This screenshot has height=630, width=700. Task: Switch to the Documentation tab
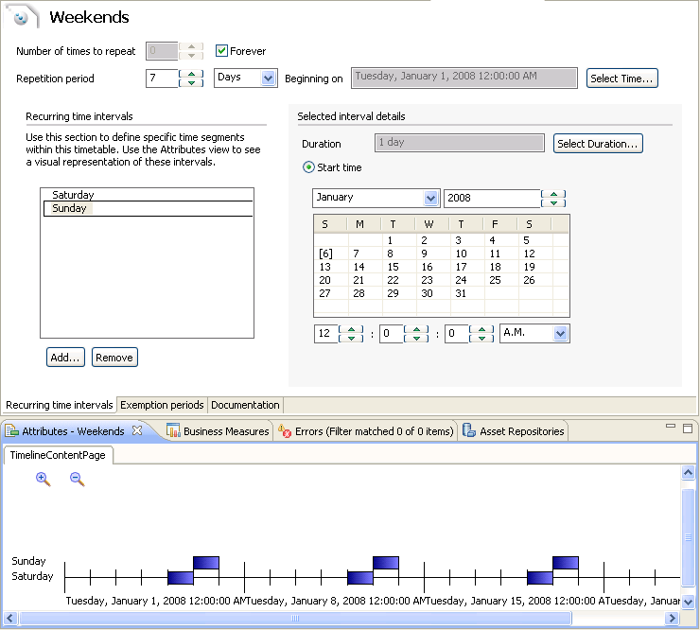coord(245,405)
